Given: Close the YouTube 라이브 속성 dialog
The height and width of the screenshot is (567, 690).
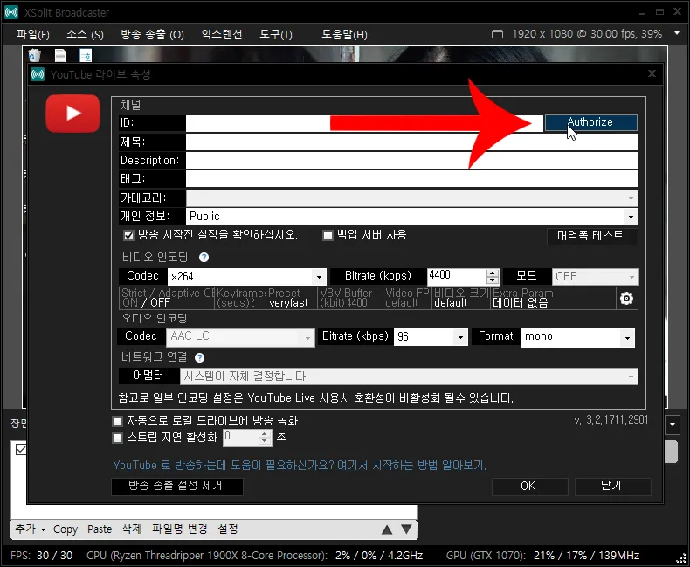Looking at the screenshot, I should (x=652, y=73).
